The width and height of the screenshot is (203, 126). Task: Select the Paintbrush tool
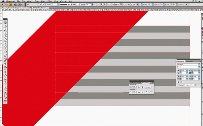point(5,43)
